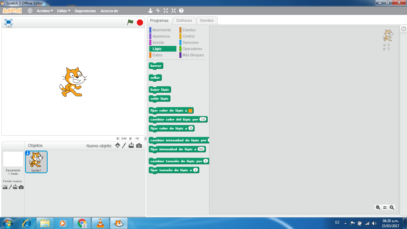Open the Archivo menu
407x229 pixels.
(x=44, y=10)
